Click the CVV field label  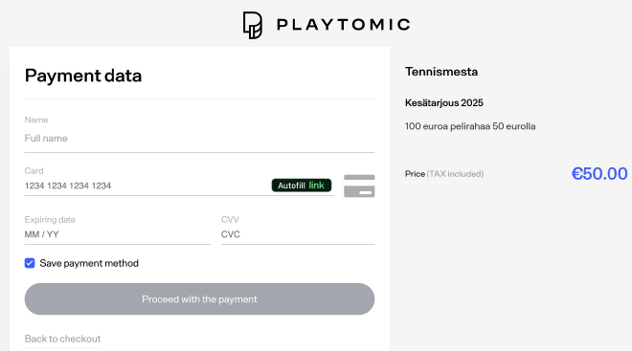[x=230, y=220]
